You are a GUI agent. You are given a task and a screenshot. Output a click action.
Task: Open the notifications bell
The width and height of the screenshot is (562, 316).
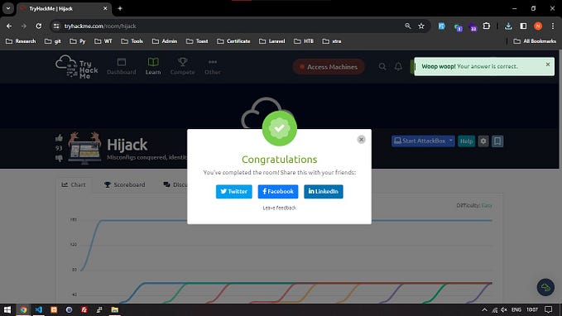point(398,67)
